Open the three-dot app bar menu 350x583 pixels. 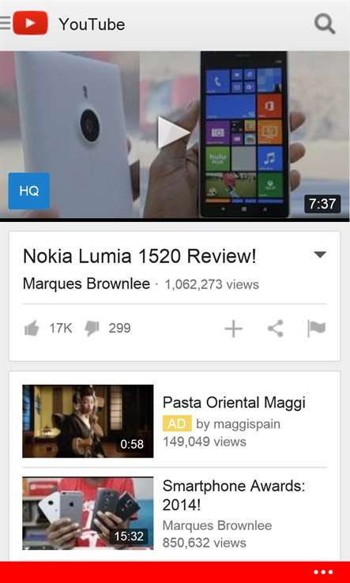pos(323,572)
